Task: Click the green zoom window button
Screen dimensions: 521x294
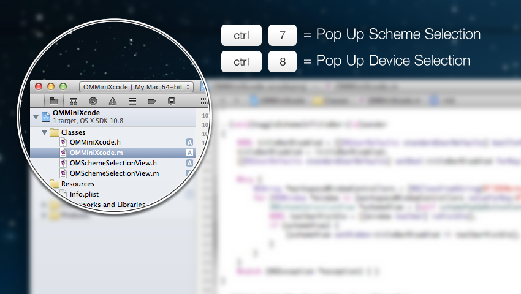Action: click(x=63, y=86)
